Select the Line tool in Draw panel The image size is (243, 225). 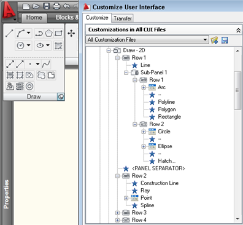[9, 33]
